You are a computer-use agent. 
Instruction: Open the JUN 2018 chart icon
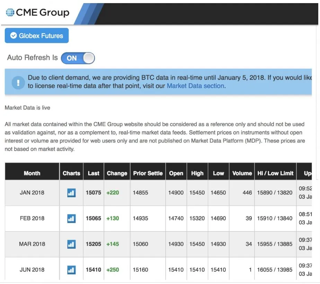point(71,270)
